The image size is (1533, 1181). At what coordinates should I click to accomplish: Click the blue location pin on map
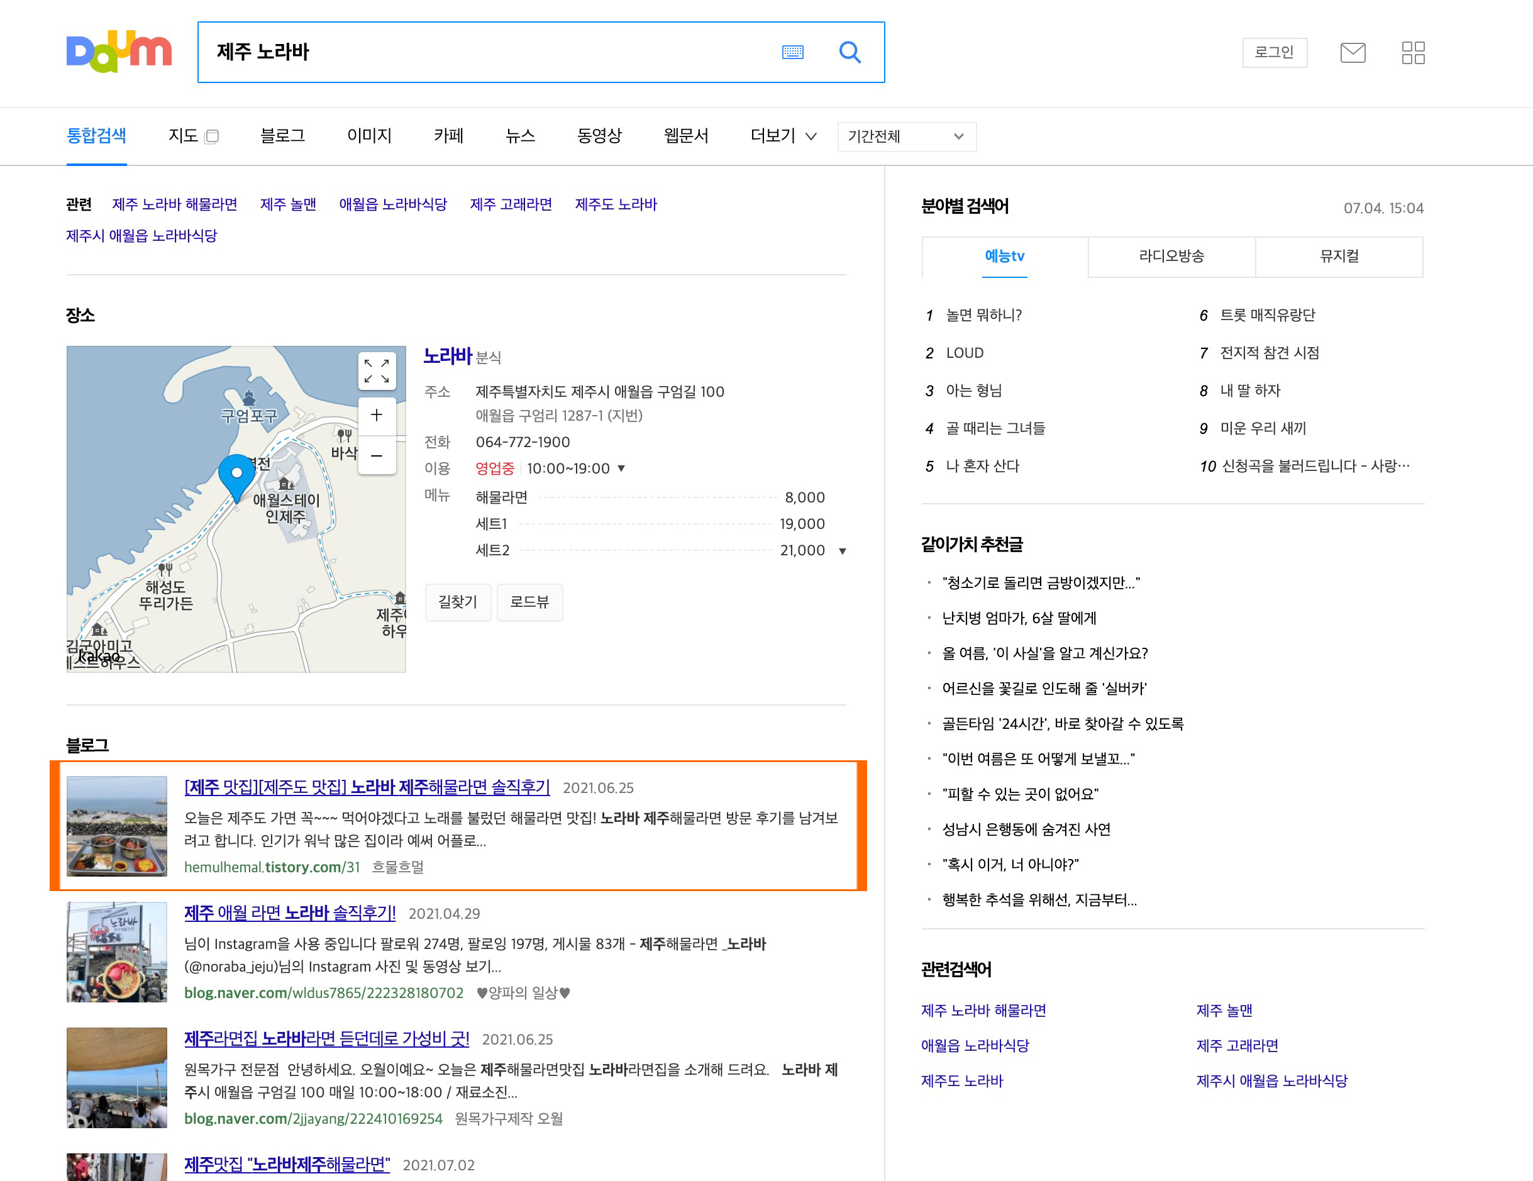[236, 477]
